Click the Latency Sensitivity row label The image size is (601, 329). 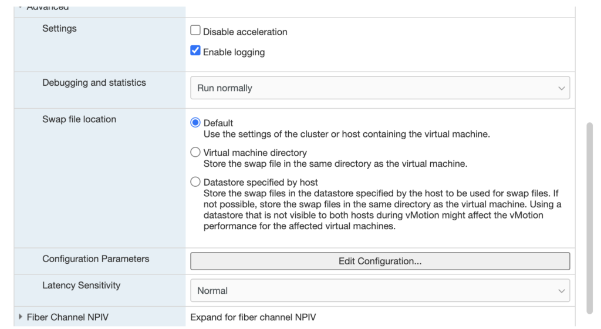pos(81,286)
